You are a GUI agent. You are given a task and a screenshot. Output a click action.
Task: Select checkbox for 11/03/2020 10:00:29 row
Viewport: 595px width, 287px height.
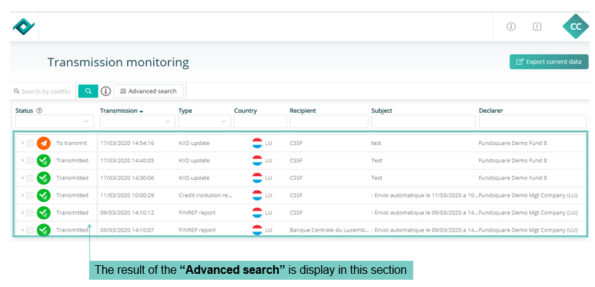pyautogui.click(x=30, y=195)
